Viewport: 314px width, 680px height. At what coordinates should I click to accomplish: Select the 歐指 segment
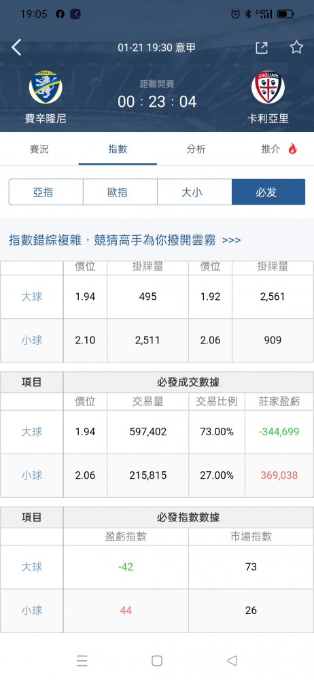(x=120, y=192)
